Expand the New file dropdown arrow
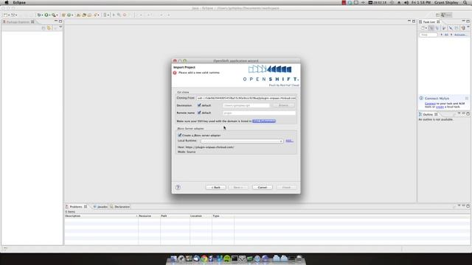The width and height of the screenshot is (472, 265). coord(9,15)
